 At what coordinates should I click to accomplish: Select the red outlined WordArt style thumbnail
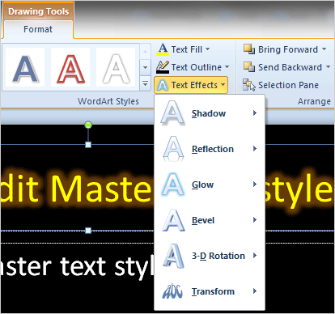[x=70, y=67]
